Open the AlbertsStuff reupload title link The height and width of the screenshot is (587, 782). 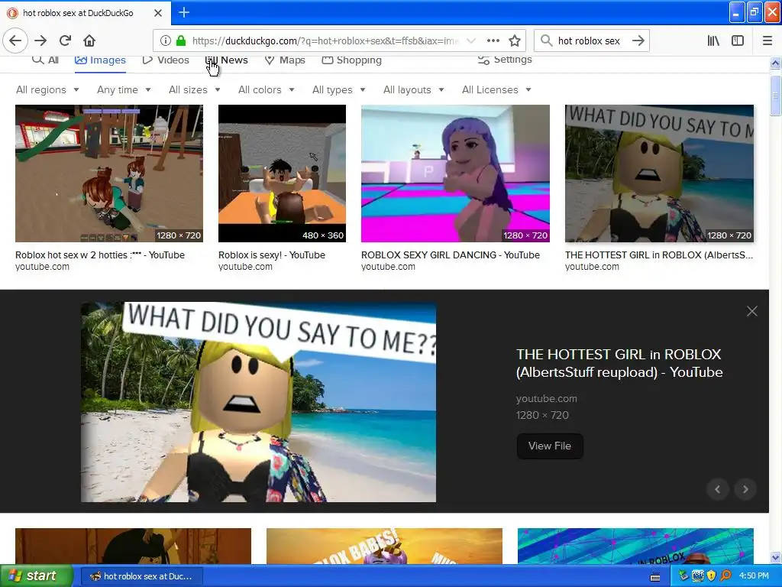(x=619, y=363)
